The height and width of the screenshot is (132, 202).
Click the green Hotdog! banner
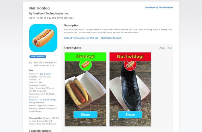click(x=85, y=56)
